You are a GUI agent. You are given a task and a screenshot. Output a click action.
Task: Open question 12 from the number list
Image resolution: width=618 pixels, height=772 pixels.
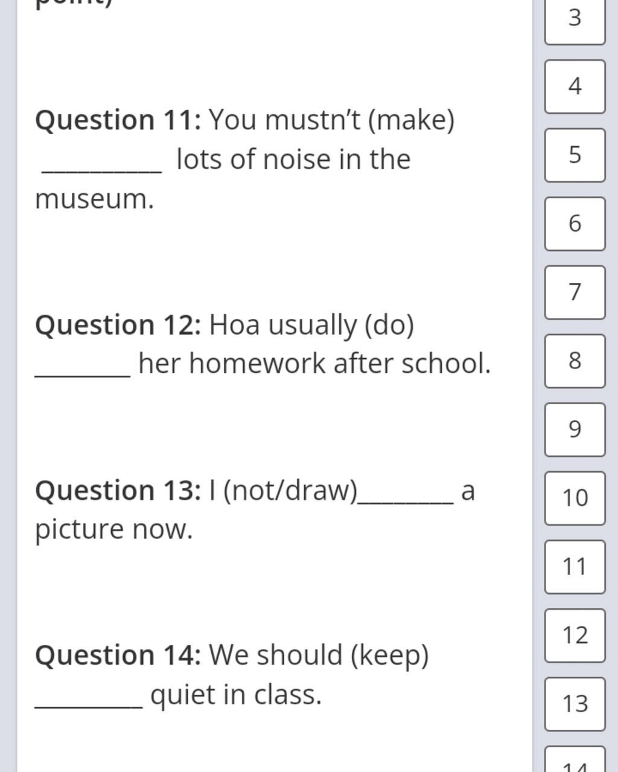(x=575, y=636)
